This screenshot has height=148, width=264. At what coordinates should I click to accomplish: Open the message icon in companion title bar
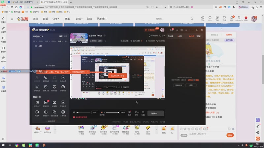pyautogui.click(x=171, y=30)
